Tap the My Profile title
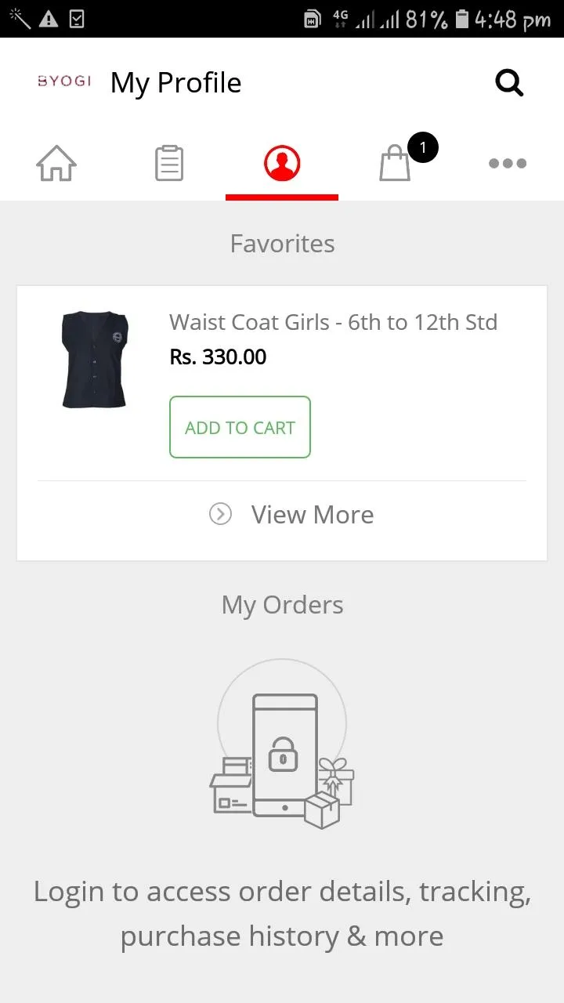This screenshot has width=564, height=1003. [x=176, y=83]
